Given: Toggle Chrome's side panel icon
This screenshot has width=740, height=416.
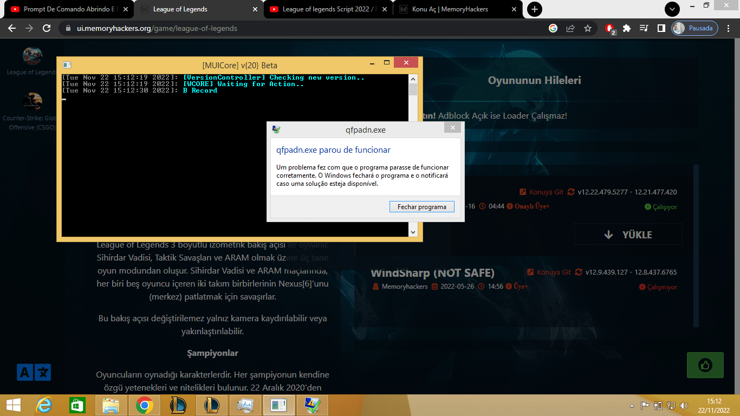Looking at the screenshot, I should point(661,28).
